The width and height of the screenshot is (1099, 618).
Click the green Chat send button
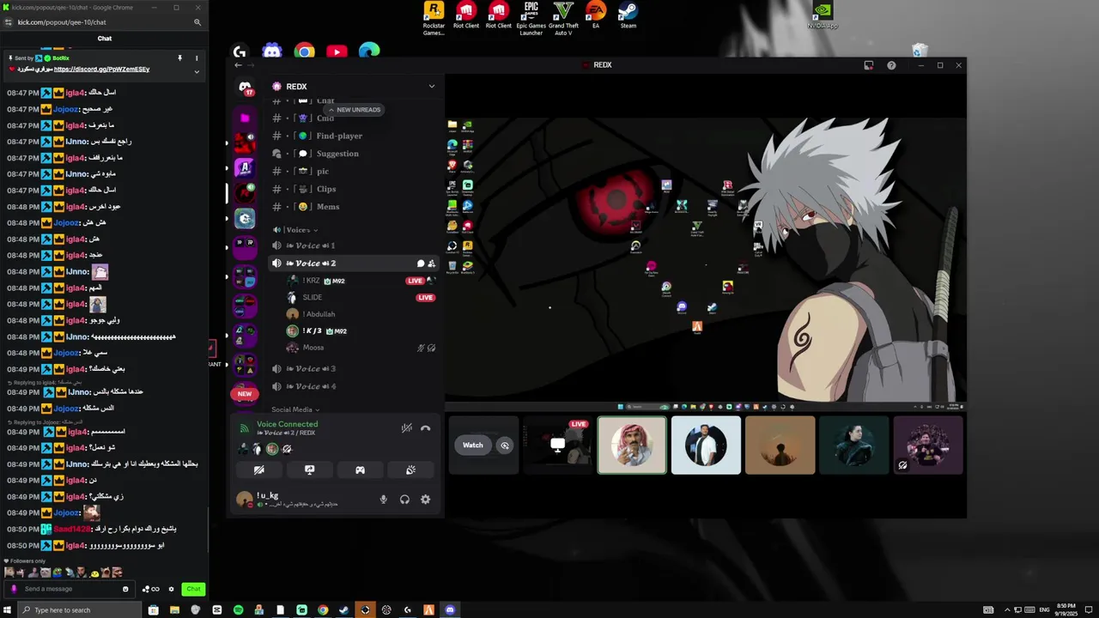[x=194, y=589]
